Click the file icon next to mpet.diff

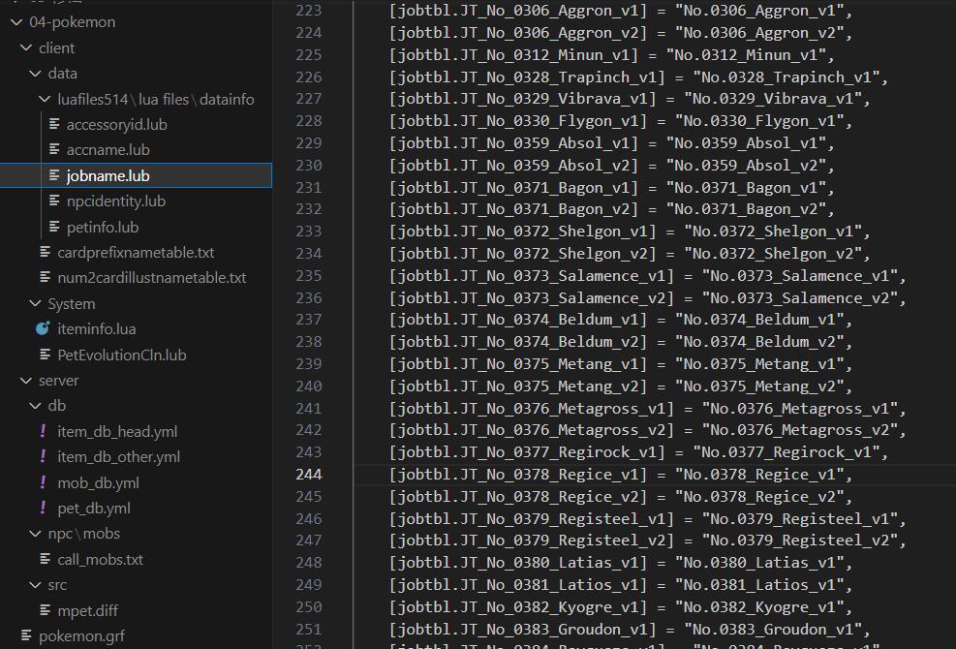[x=45, y=610]
